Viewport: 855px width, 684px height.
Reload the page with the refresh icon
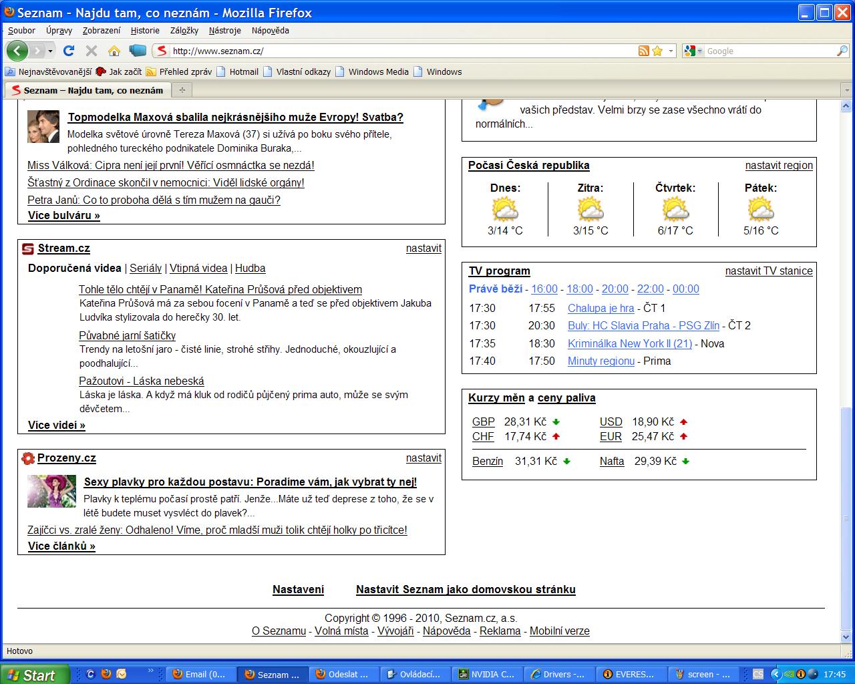click(x=68, y=51)
